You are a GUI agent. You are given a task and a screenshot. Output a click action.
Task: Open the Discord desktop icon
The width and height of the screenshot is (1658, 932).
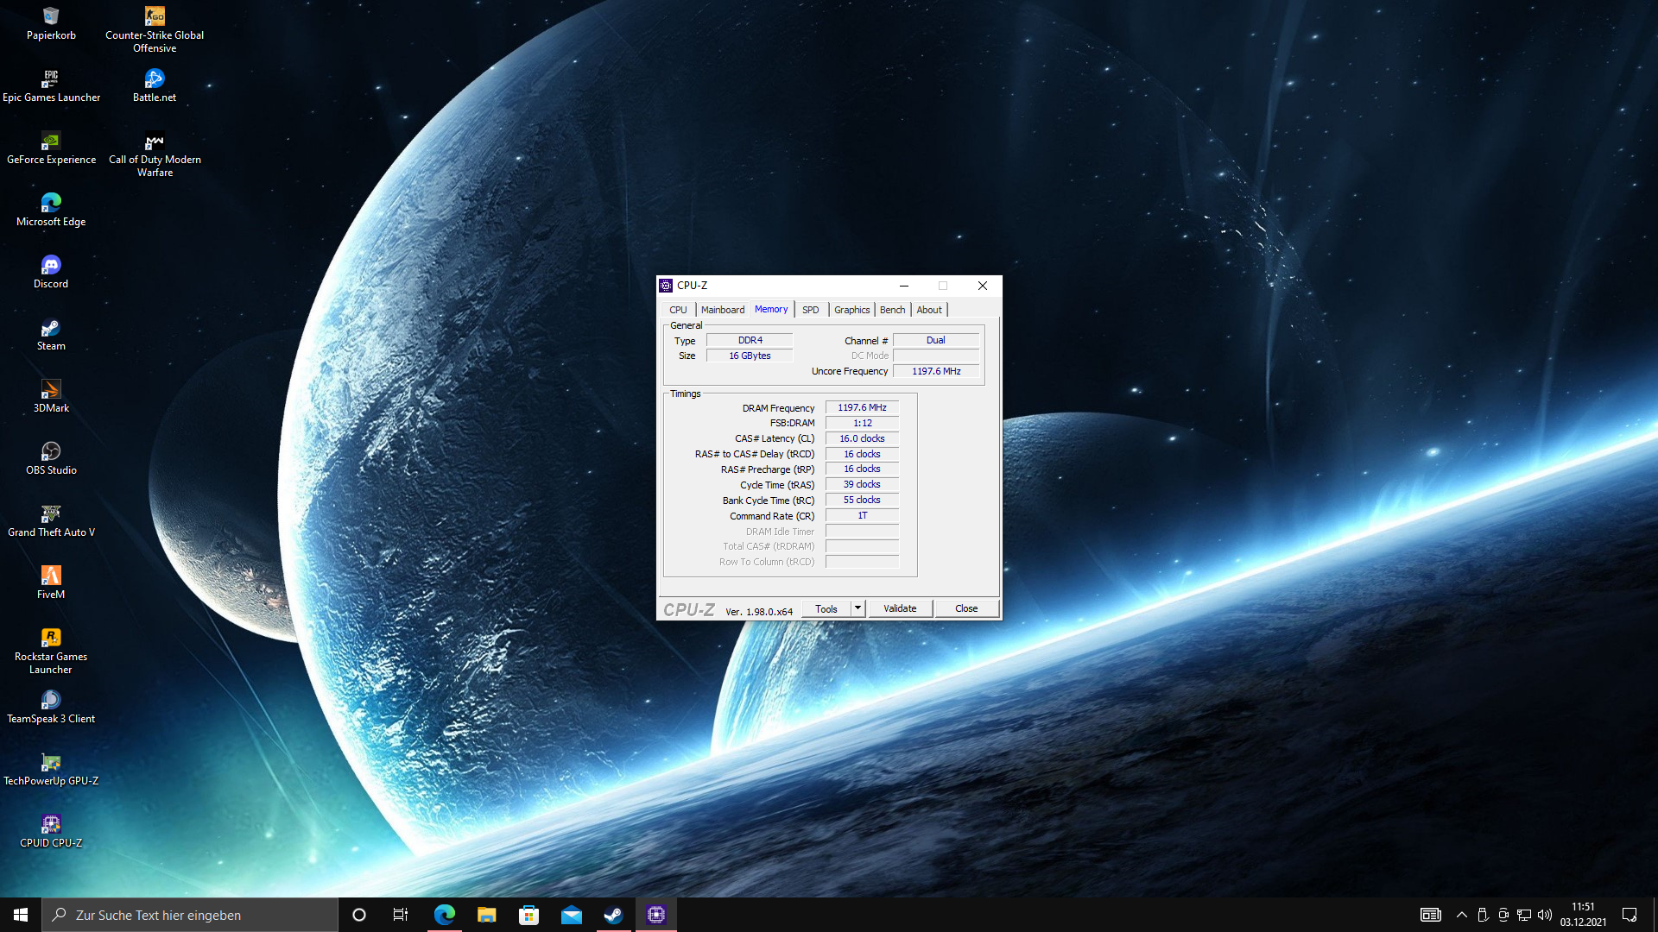[51, 266]
